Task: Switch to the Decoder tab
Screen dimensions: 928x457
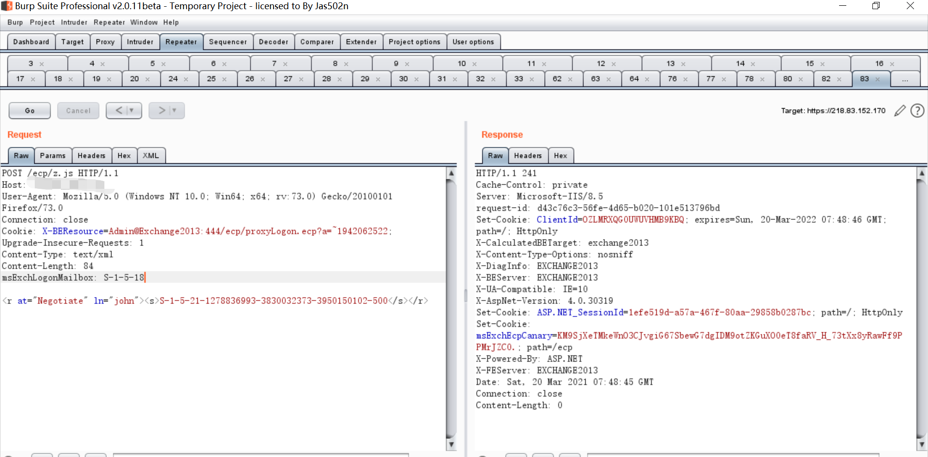Action: (274, 42)
